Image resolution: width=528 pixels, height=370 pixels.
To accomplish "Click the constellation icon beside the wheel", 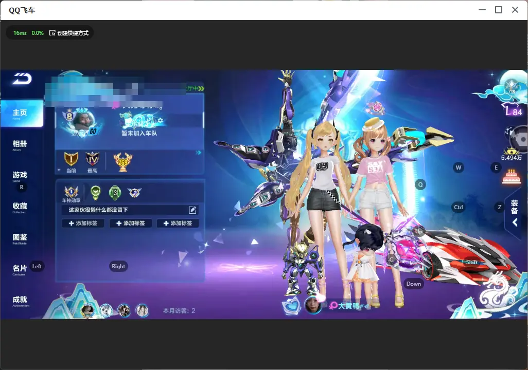I will 510,133.
